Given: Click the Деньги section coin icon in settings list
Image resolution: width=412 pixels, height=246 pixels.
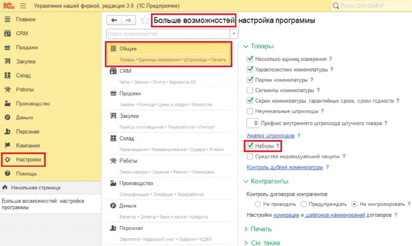Looking at the screenshot, I should coord(113,206).
